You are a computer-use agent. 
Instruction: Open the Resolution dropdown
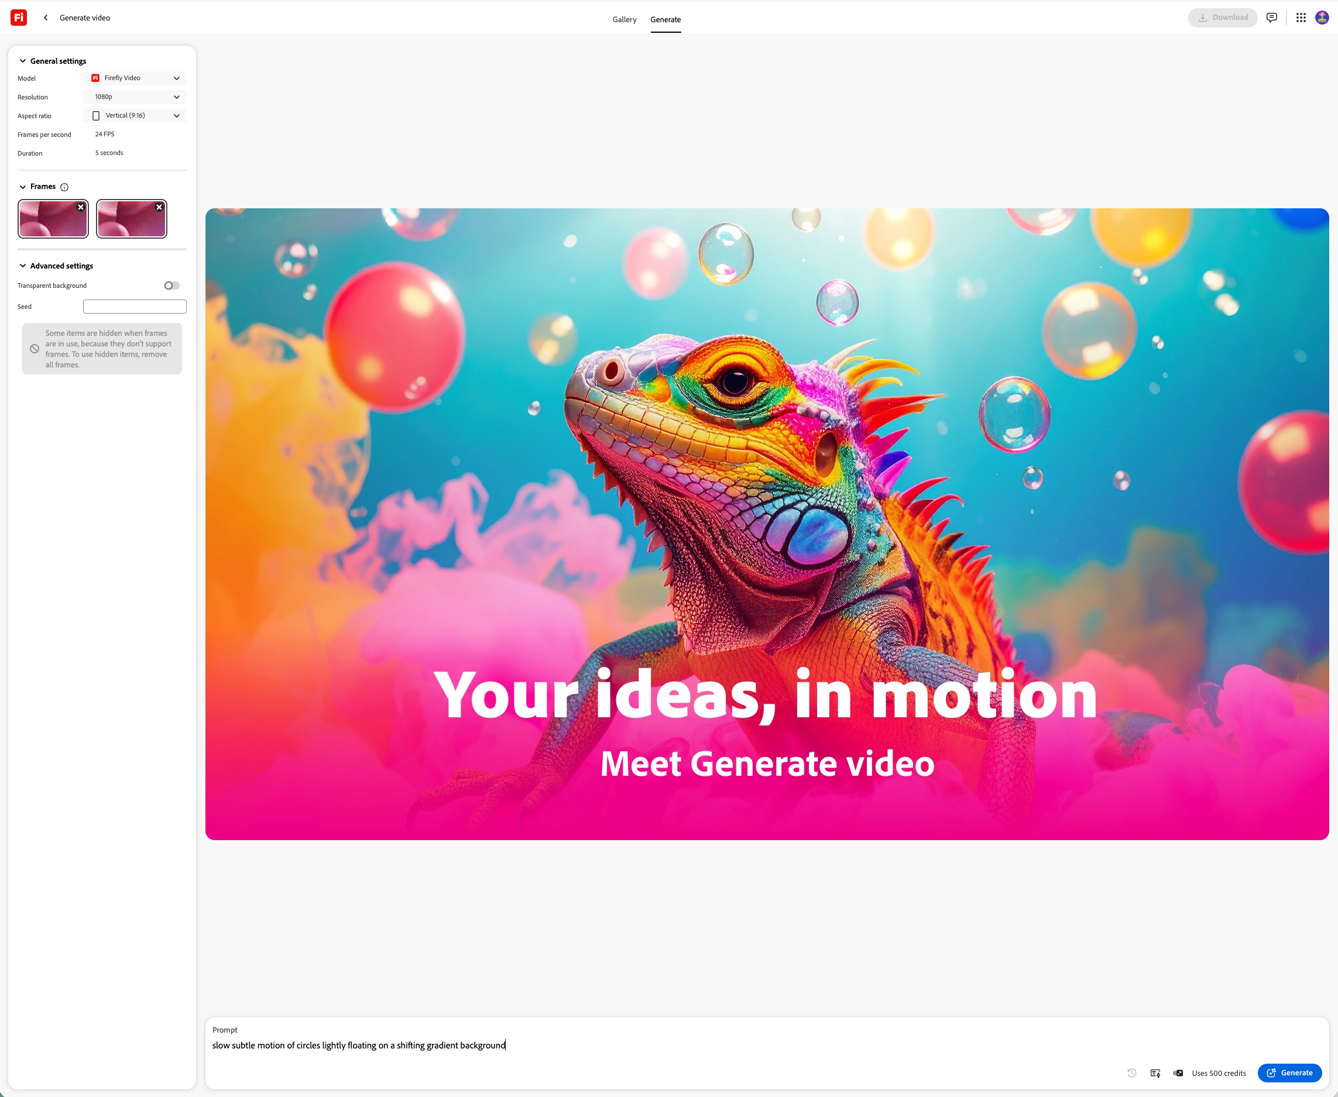tap(135, 97)
